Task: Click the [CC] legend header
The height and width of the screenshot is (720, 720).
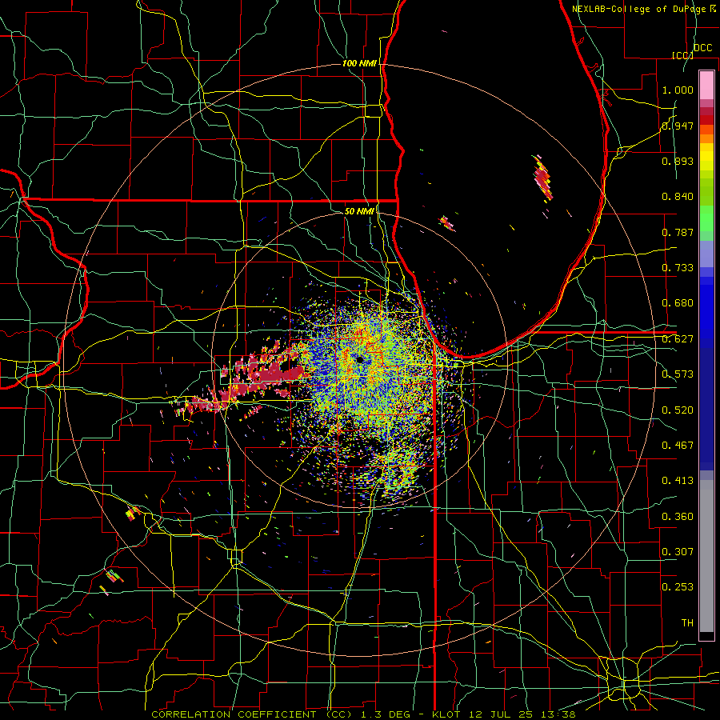Action: point(682,55)
